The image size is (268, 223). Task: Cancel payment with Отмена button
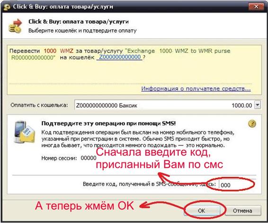point(243,211)
